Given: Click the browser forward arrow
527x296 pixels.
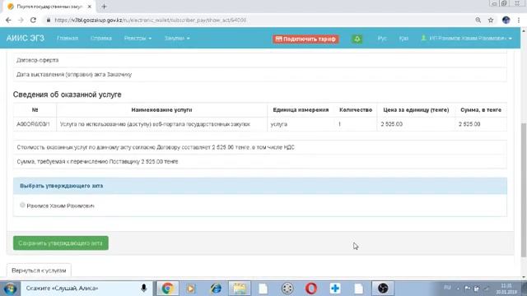Looking at the screenshot, I should coord(21,20).
